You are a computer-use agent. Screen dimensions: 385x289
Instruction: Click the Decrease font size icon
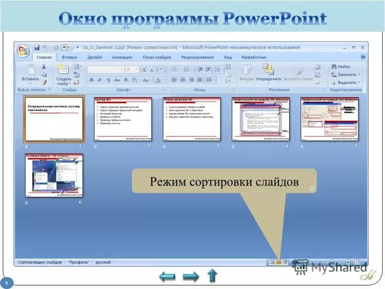(x=152, y=69)
